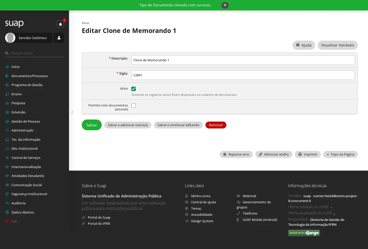Screen dimensions: 368x249
Task: Click the Servidor Sistêmico avatar
Action: pyautogui.click(x=10, y=38)
